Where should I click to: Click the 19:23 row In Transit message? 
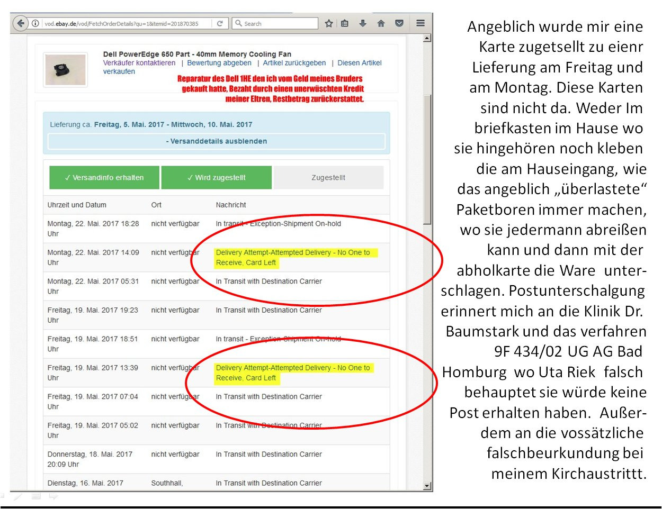[x=269, y=310]
